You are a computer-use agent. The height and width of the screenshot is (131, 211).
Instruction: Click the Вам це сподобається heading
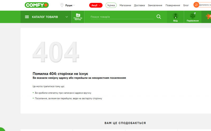coord(125,123)
